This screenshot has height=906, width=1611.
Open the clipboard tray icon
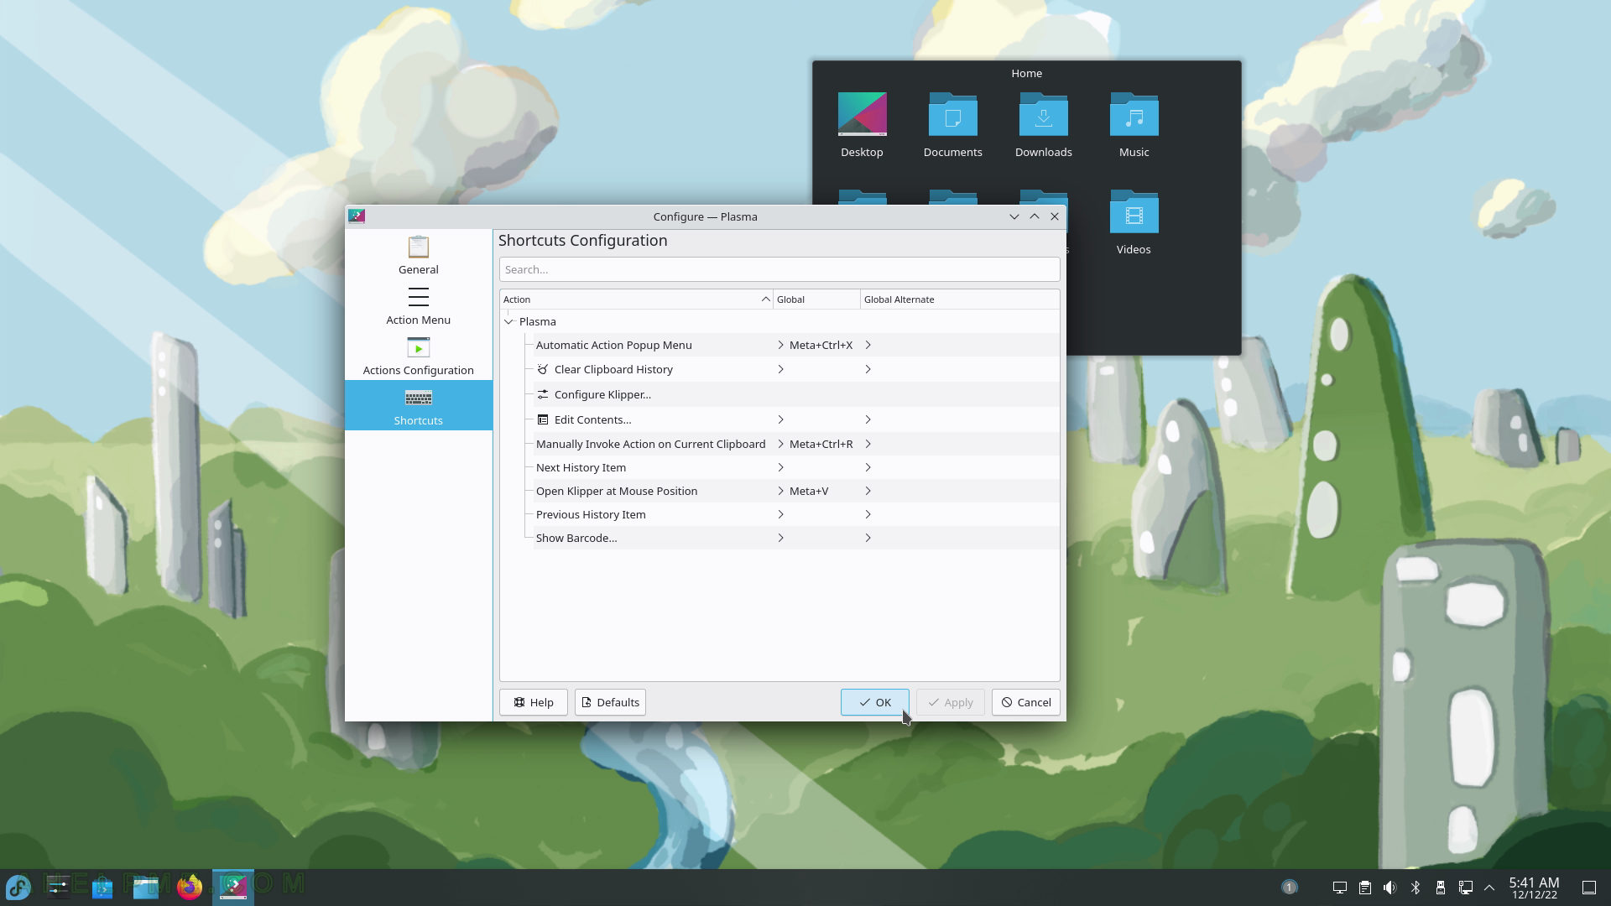click(x=1365, y=888)
